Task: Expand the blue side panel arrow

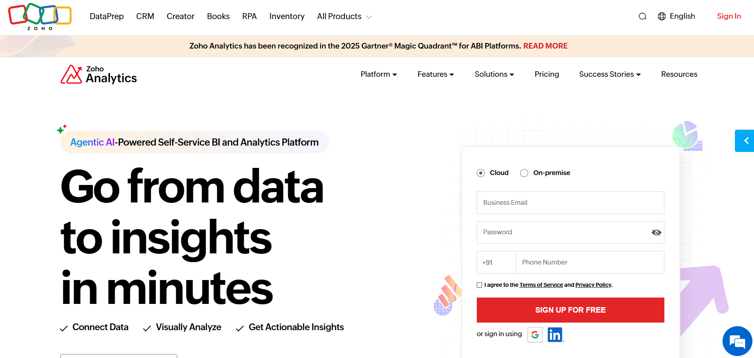Action: [744, 141]
